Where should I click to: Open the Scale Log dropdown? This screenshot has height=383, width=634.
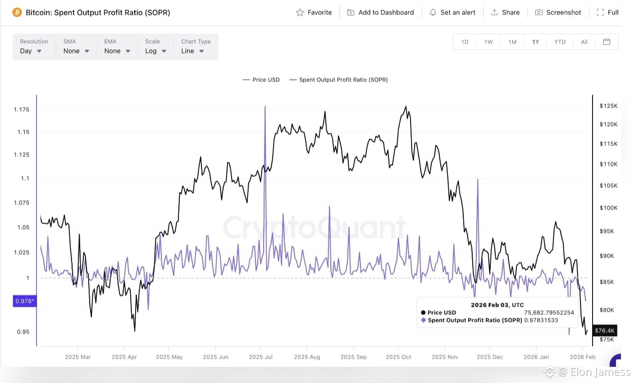pyautogui.click(x=155, y=51)
